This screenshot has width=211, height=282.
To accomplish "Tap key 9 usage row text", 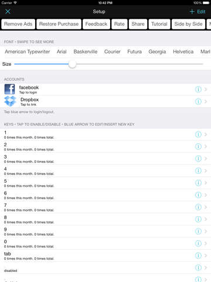I will pyautogui.click(x=29, y=234).
